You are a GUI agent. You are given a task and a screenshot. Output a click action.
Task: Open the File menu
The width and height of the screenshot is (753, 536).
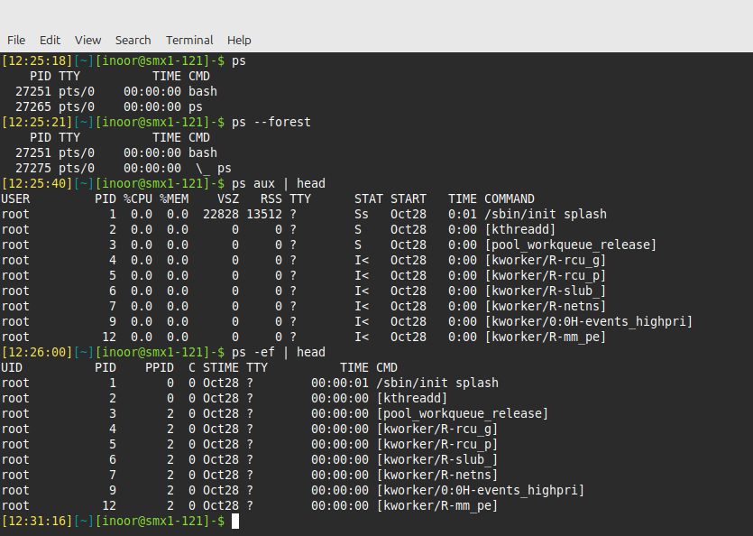pyautogui.click(x=16, y=40)
